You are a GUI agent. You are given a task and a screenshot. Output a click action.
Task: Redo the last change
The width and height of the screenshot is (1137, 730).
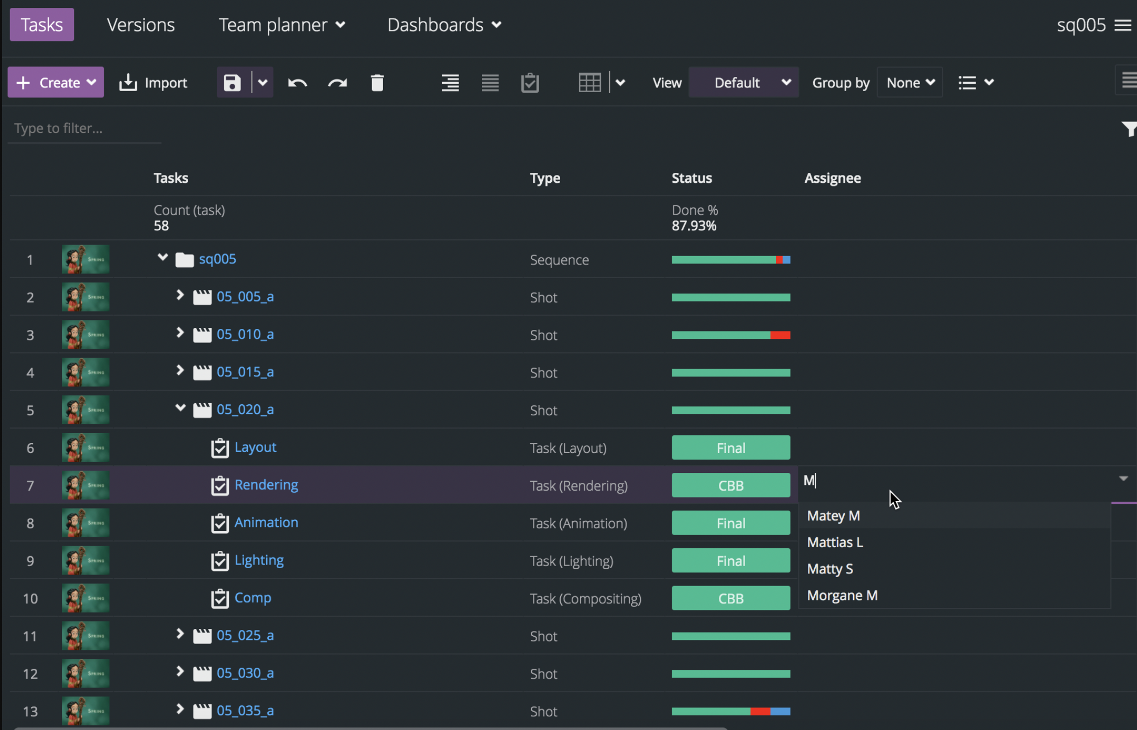click(x=337, y=82)
